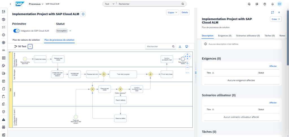
Task: Open the sidebar truck icon
Action: pos(3,73)
